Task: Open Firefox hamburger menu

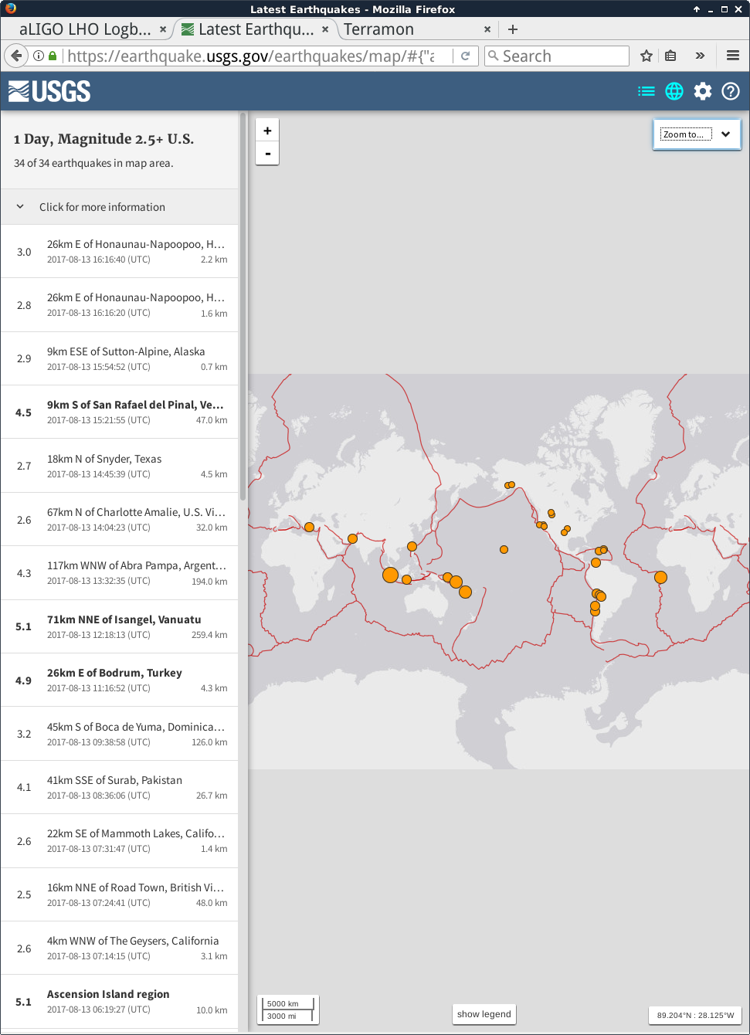Action: tap(733, 56)
